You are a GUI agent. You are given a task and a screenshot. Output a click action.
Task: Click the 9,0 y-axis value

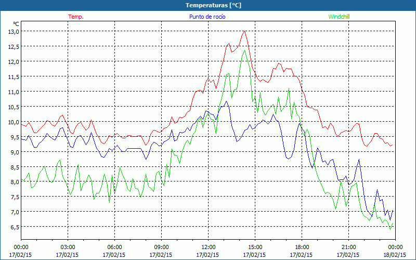pyautogui.click(x=15, y=152)
